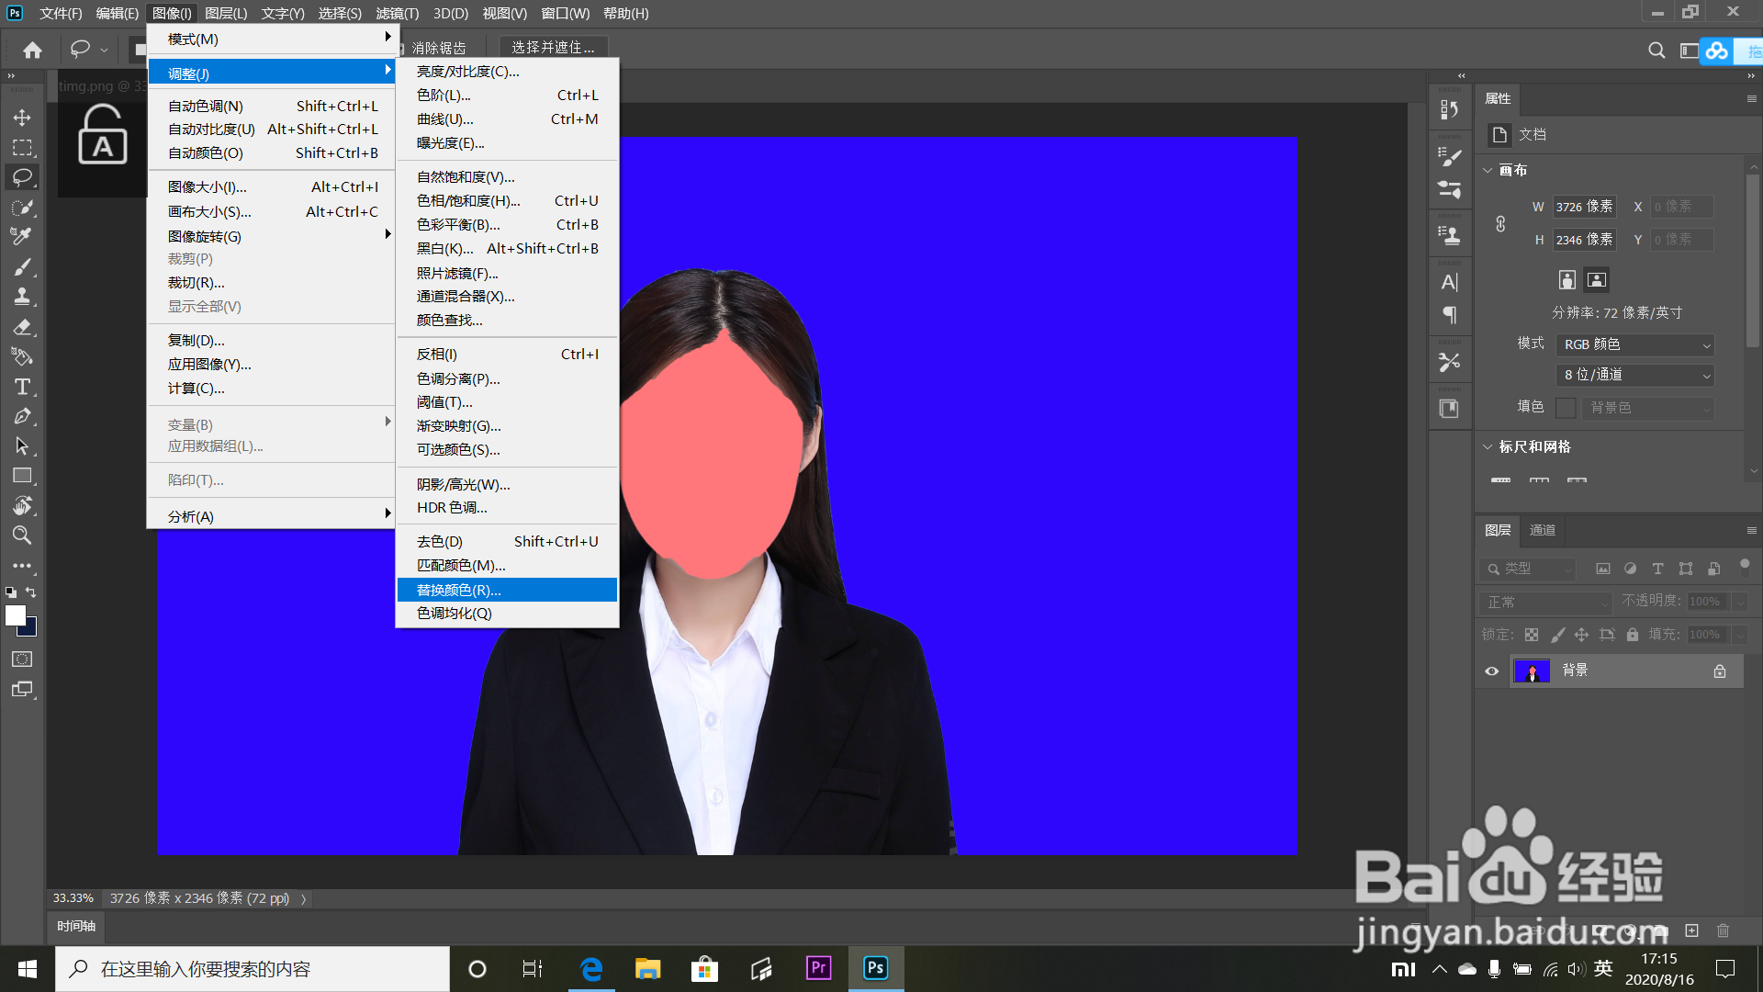This screenshot has height=992, width=1763.
Task: Collapse the 标尺和网格 section
Action: [x=1488, y=446]
